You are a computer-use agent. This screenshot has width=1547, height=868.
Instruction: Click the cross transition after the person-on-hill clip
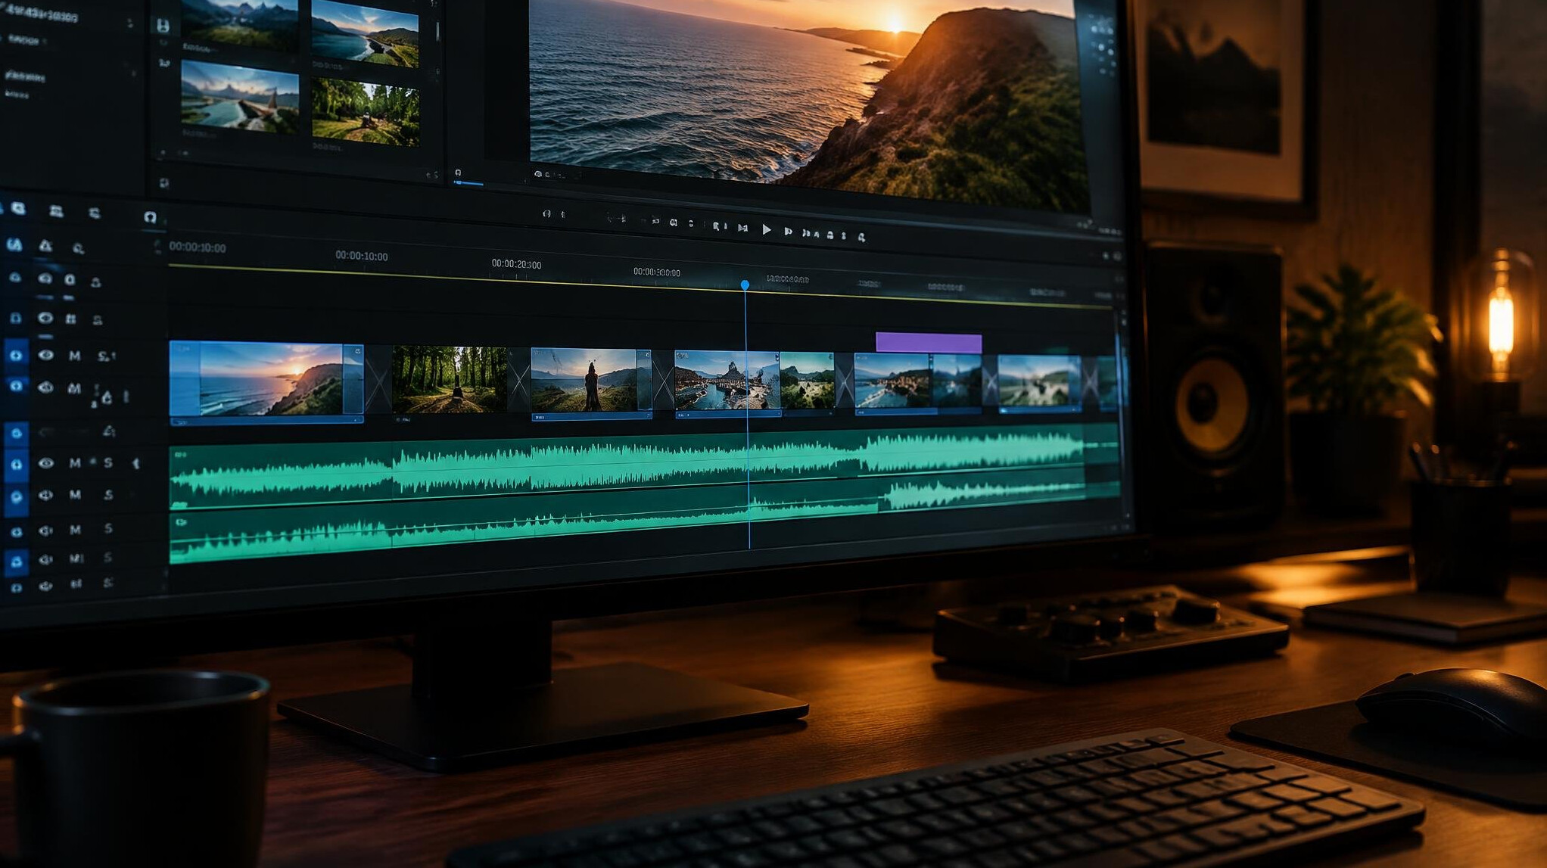coord(663,381)
